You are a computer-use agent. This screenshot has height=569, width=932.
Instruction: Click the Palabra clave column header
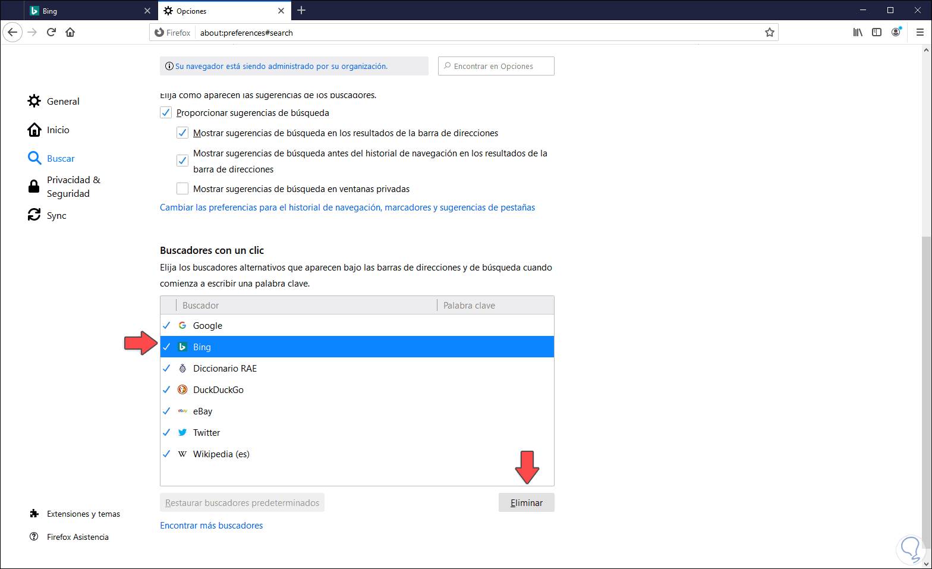(x=496, y=305)
